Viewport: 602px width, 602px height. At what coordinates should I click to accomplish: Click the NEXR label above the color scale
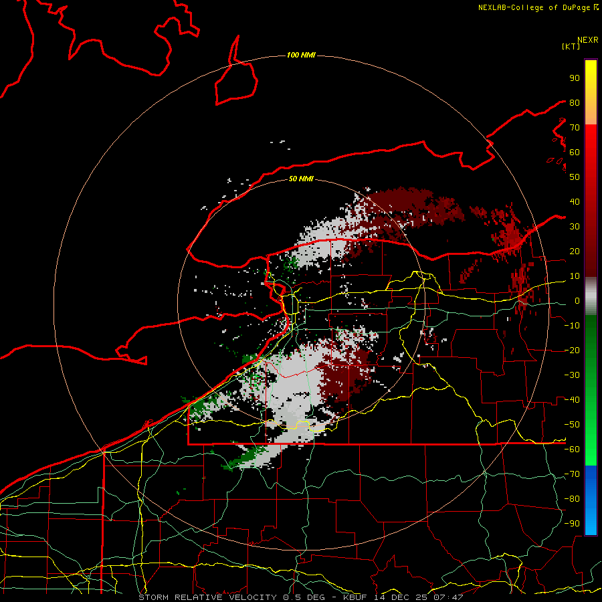(x=587, y=40)
